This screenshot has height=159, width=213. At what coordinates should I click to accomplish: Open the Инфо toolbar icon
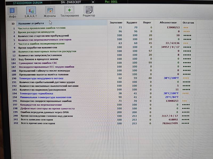click(12, 13)
